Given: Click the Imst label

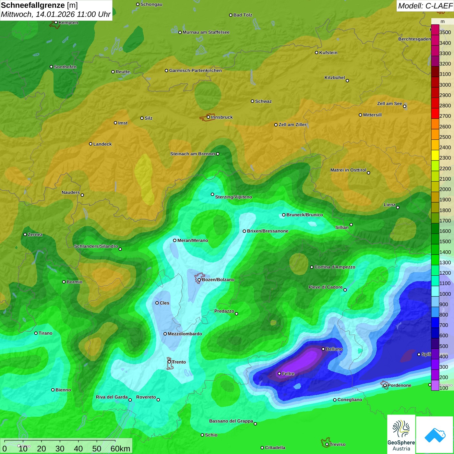Looking at the screenshot, I should 123,123.
